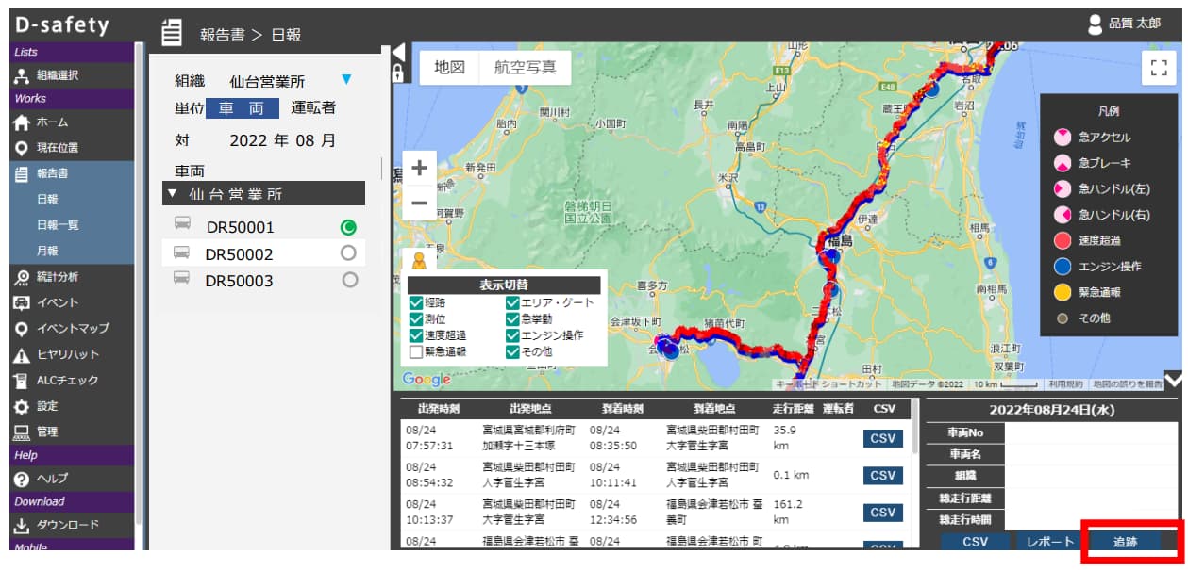This screenshot has height=570, width=1188.
Task: Collapse left panel with the arrow above padlock
Action: (x=397, y=52)
